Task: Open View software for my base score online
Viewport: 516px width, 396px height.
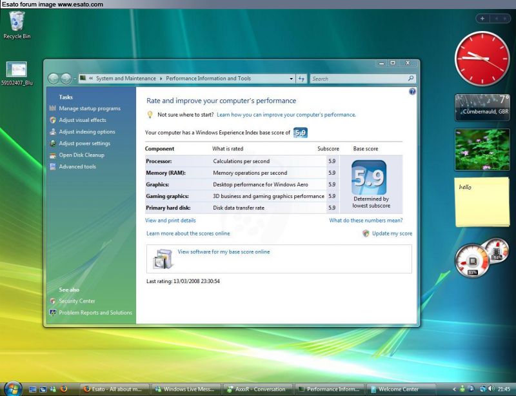Action: 224,252
